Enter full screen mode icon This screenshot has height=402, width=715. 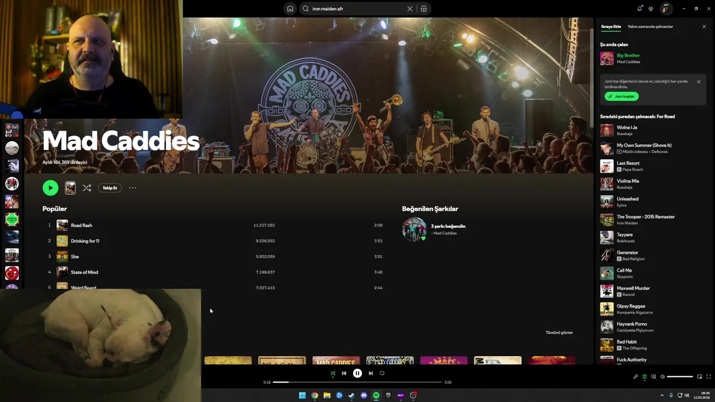coord(708,376)
